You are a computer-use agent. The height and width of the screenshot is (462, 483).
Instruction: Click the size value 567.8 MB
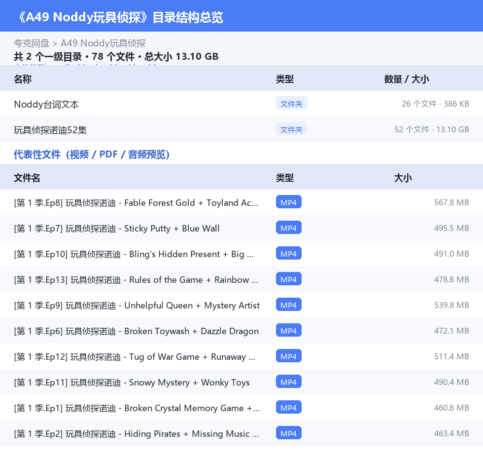(x=451, y=202)
